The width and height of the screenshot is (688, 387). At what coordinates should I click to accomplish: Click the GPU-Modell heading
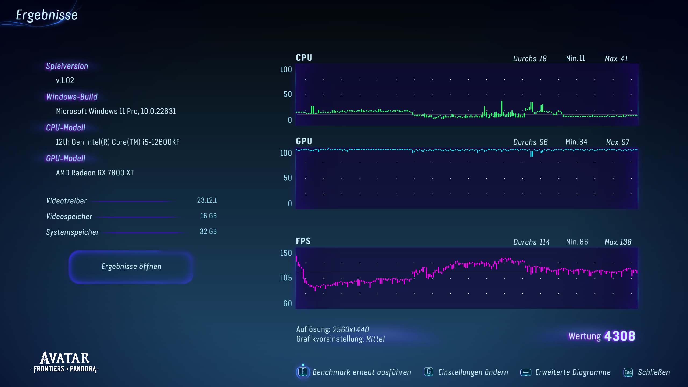click(x=66, y=159)
